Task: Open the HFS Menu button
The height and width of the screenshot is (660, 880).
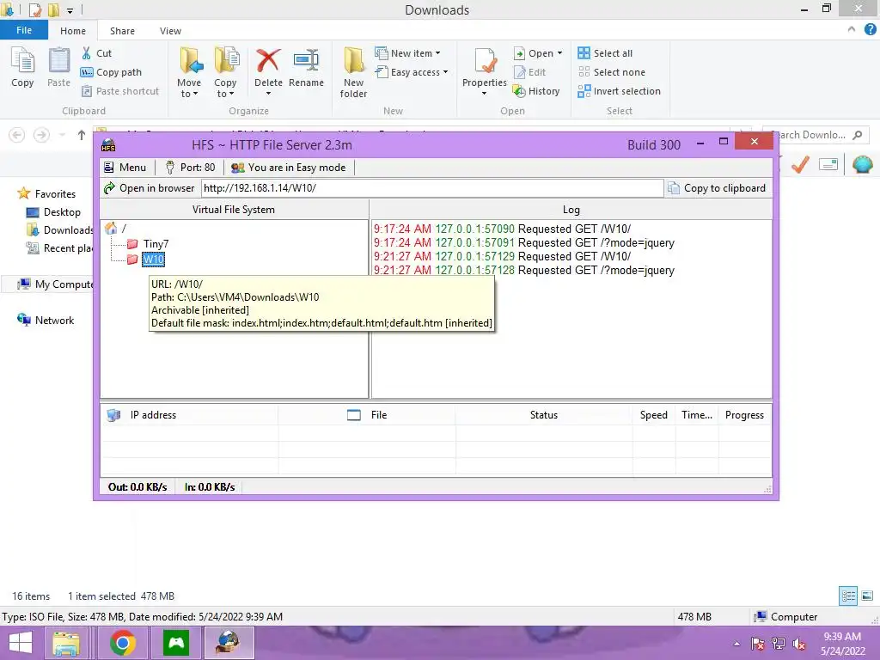Action: coord(125,168)
